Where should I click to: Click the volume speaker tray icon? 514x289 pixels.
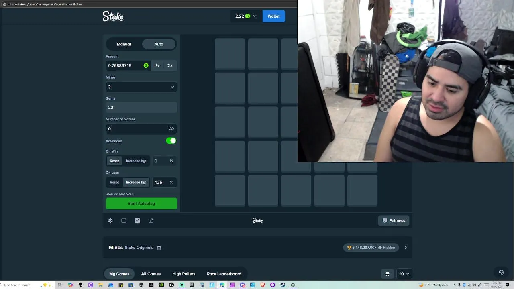click(474, 285)
